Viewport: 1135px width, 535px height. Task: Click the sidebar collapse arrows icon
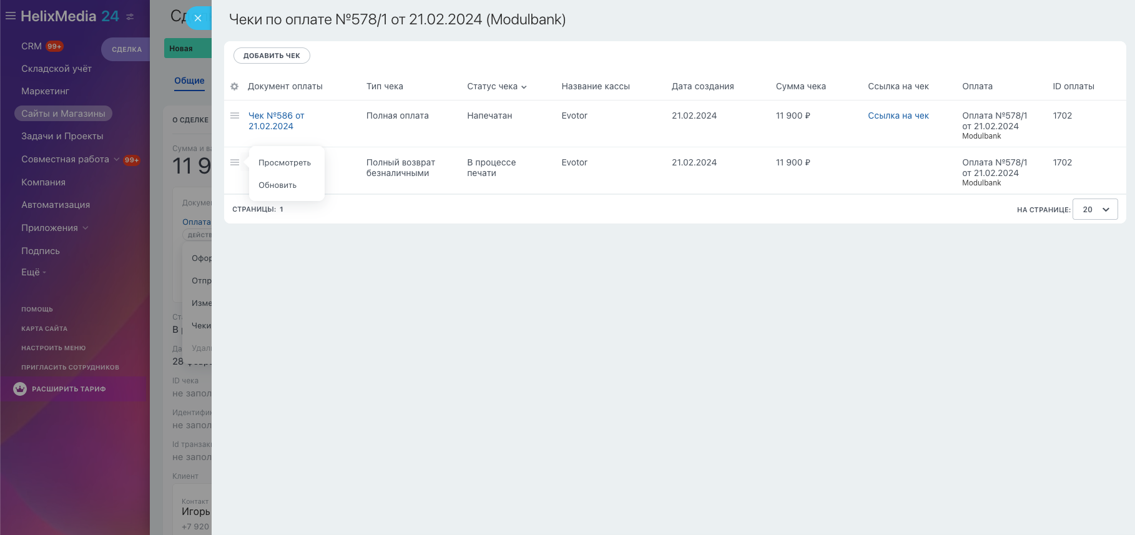click(130, 17)
